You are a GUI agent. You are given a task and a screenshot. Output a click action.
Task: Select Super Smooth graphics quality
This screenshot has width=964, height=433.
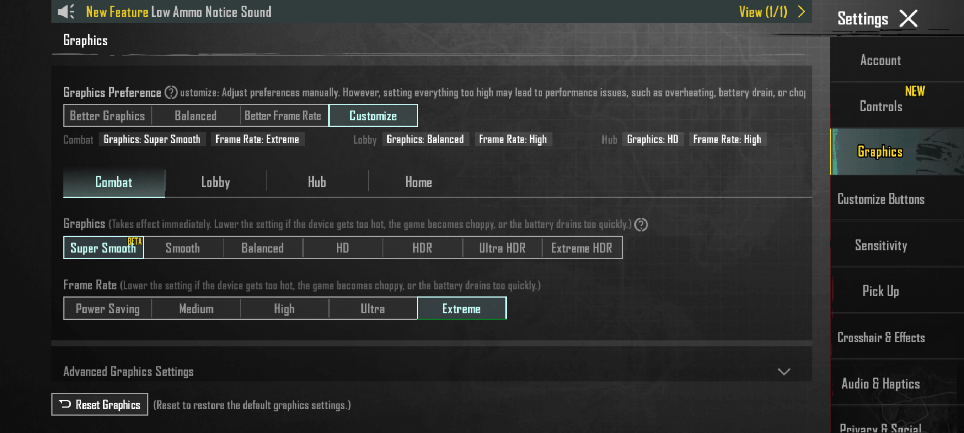pyautogui.click(x=103, y=248)
